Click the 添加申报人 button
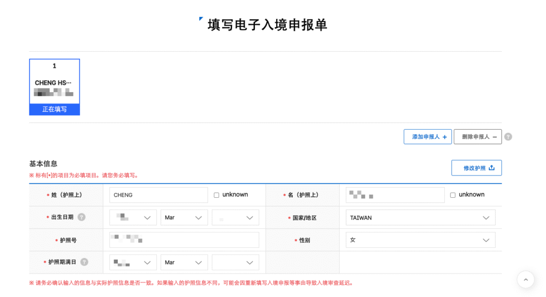The height and width of the screenshot is (297, 546). point(428,137)
